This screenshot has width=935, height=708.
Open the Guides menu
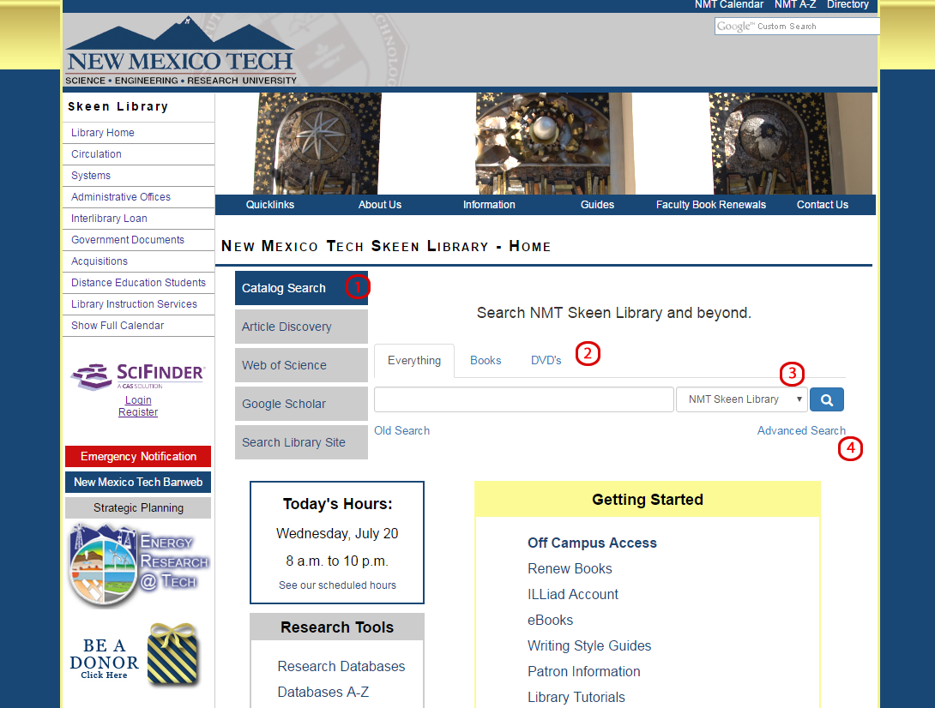[x=598, y=204]
